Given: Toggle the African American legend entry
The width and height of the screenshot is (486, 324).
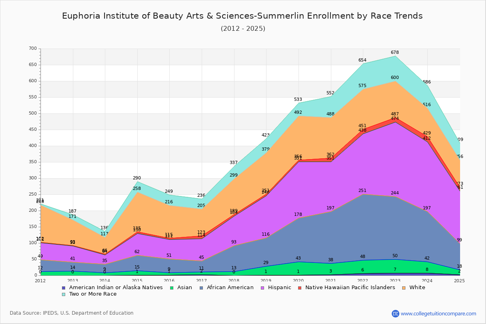Looking at the screenshot, I should pos(227,288).
